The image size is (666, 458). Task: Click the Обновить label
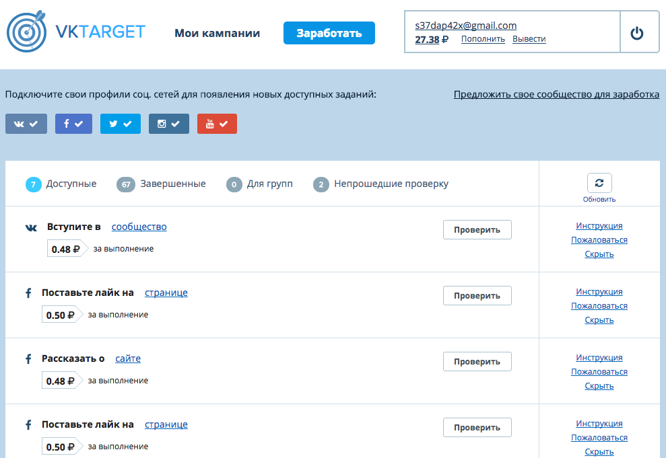pyautogui.click(x=599, y=199)
